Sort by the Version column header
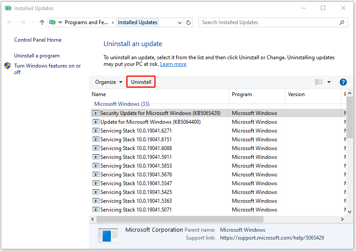The image size is (356, 251). pyautogui.click(x=313, y=94)
